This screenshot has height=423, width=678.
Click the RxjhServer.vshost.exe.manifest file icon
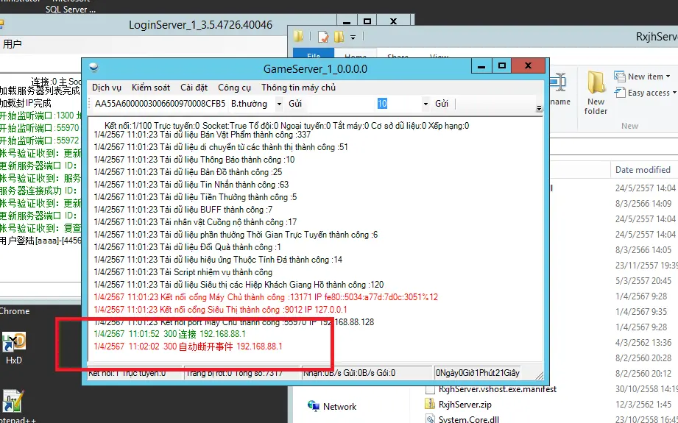coord(430,389)
